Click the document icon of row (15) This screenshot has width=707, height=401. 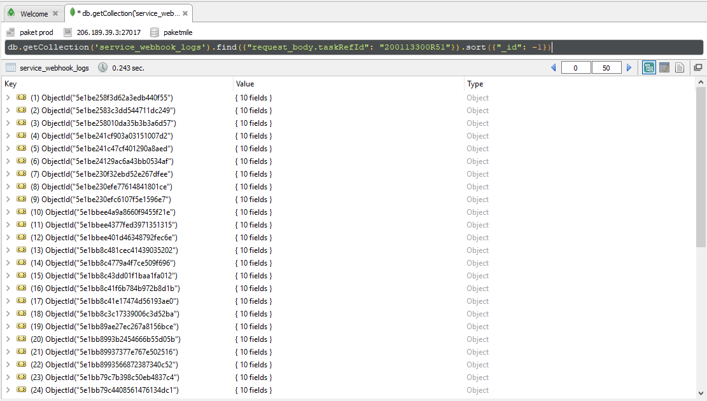pos(21,275)
